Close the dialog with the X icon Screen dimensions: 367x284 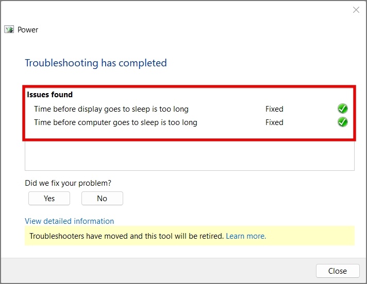[x=356, y=10]
